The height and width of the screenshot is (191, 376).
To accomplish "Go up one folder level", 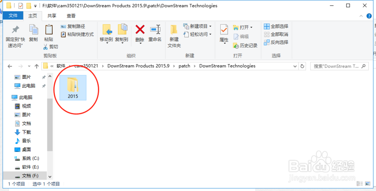I will [x=36, y=66].
